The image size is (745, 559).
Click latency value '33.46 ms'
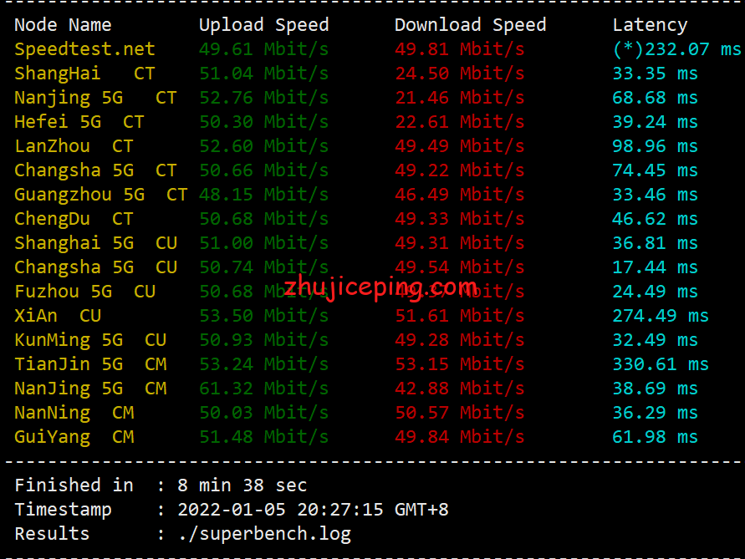pos(656,194)
